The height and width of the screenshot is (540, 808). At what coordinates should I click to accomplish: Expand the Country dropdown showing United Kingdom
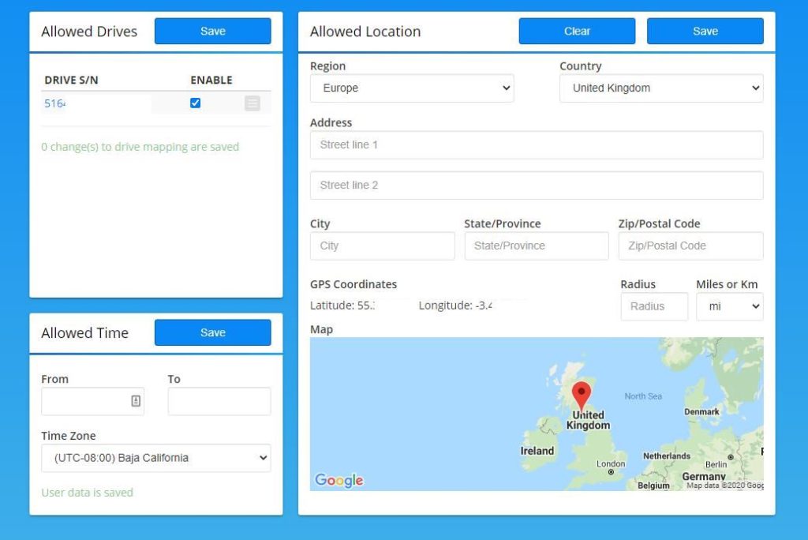pos(661,88)
